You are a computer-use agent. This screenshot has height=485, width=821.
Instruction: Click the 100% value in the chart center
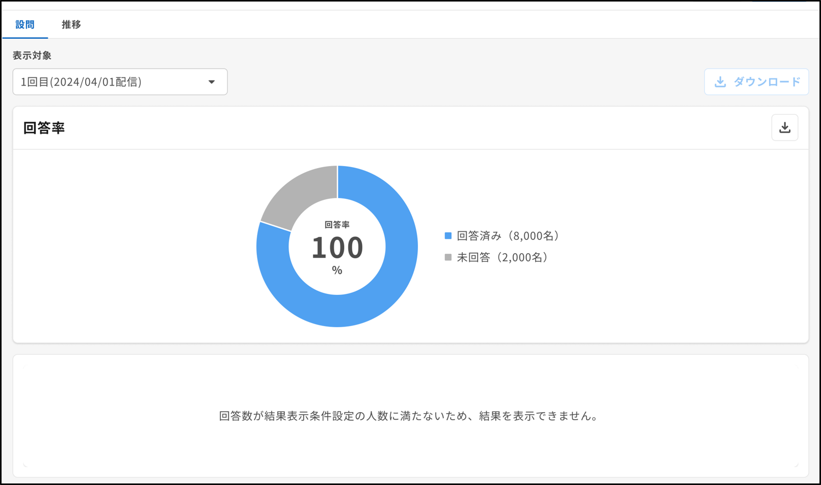point(337,248)
